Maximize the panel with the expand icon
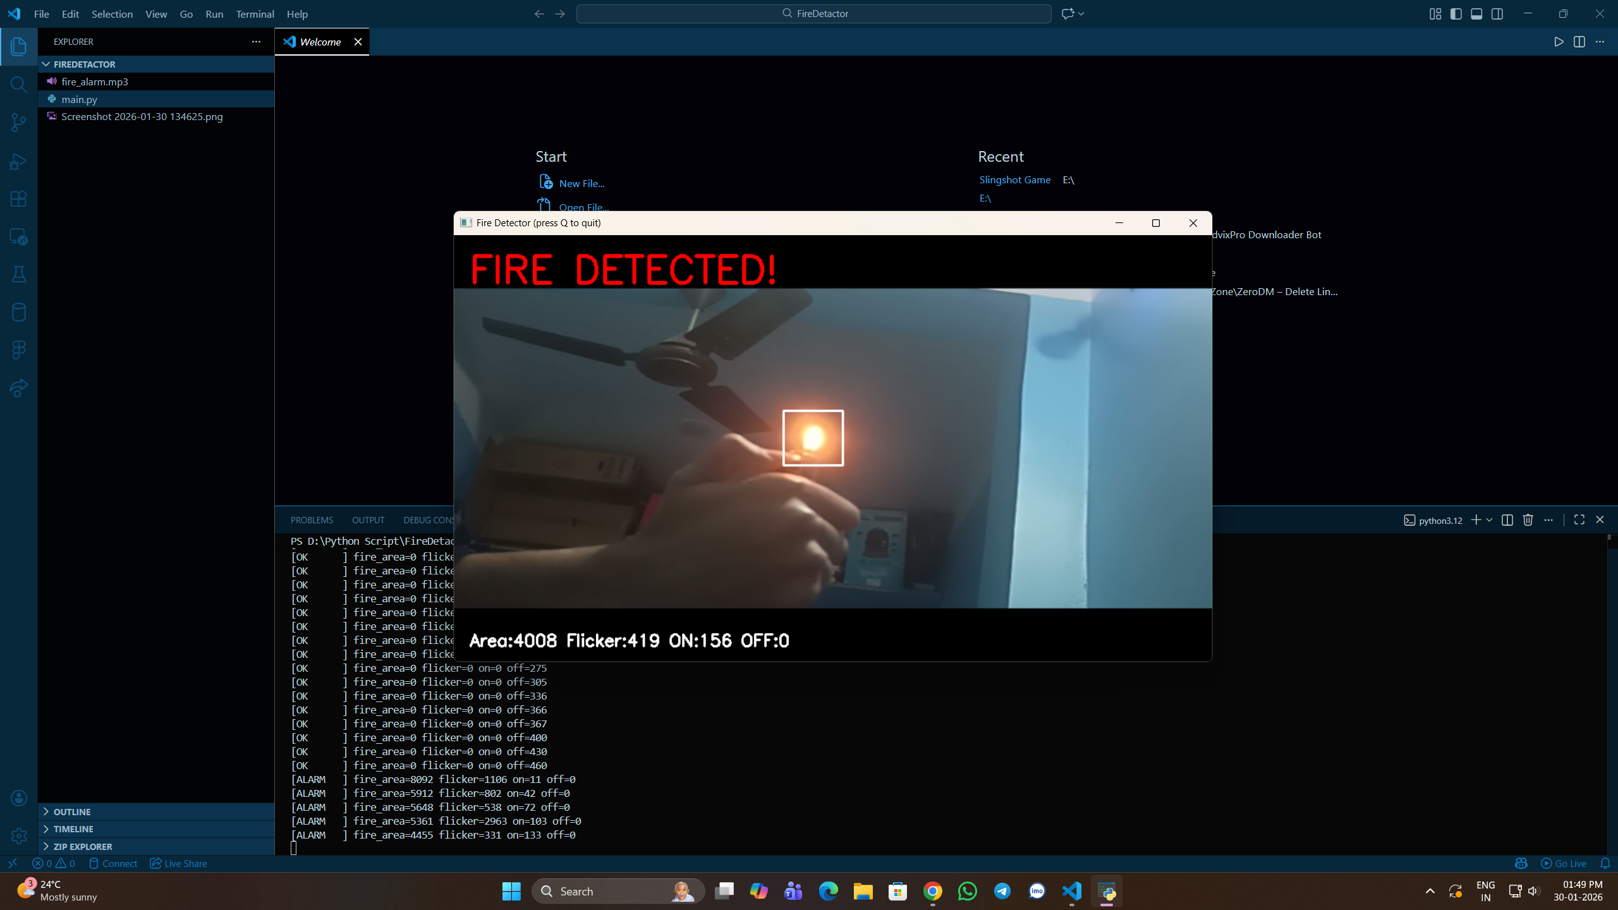 (1578, 519)
